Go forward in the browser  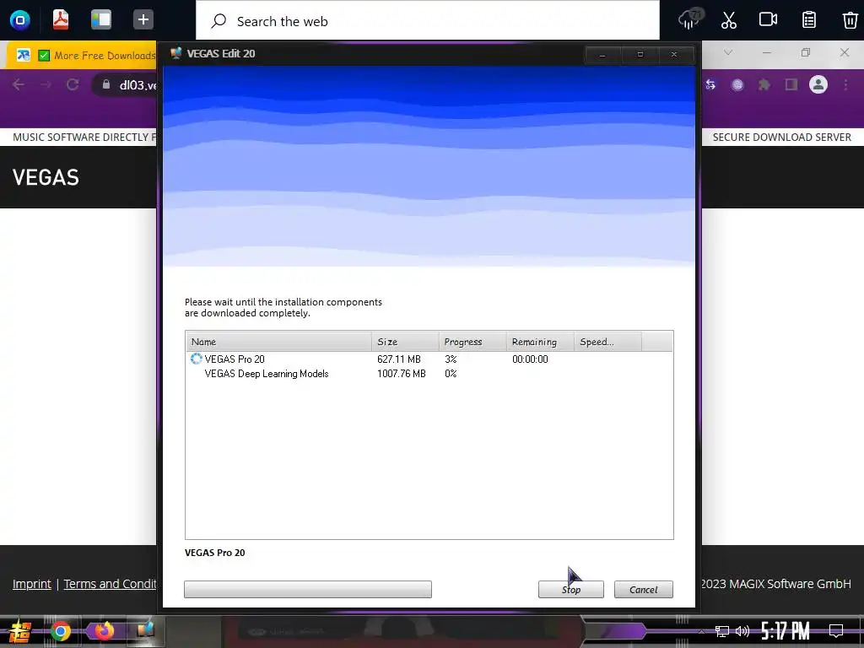[x=46, y=84]
